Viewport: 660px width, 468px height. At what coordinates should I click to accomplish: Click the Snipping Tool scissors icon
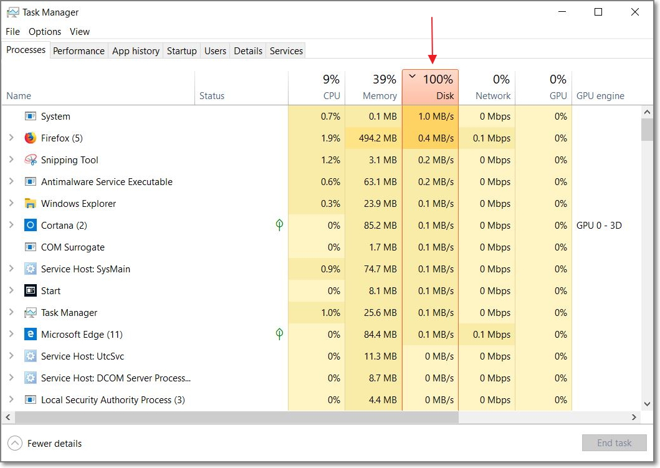pos(31,160)
